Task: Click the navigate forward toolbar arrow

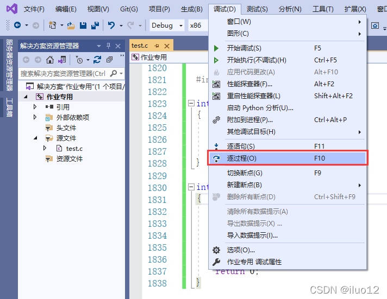Action: coord(36,26)
